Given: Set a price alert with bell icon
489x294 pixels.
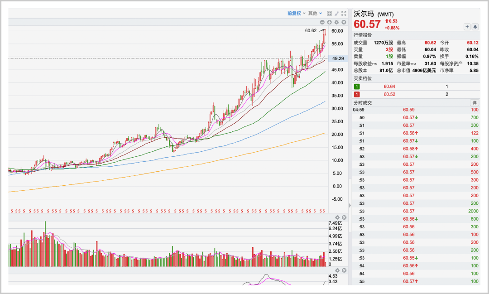Looking at the screenshot, I should [x=475, y=27].
